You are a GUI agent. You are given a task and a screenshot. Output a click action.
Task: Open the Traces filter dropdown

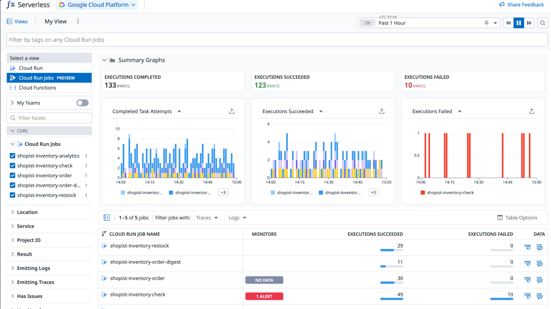(x=207, y=218)
